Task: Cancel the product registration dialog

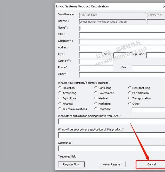Action: click(152, 164)
